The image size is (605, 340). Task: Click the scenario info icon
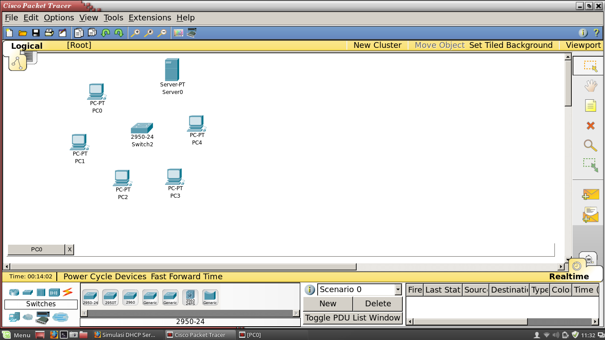tap(310, 289)
